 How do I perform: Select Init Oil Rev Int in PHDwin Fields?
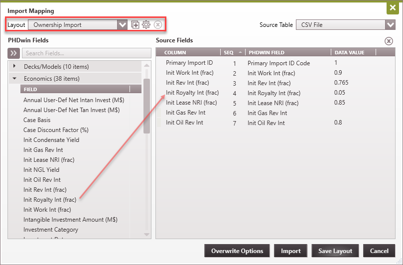click(42, 180)
